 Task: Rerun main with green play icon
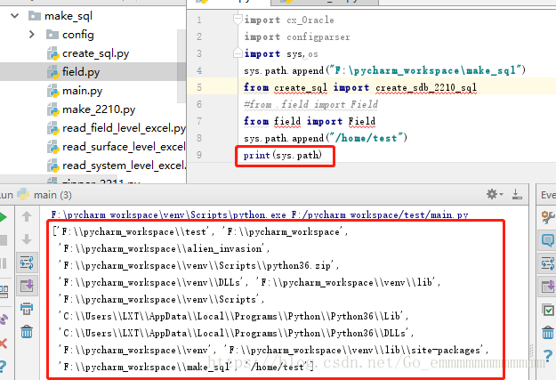click(x=3, y=217)
